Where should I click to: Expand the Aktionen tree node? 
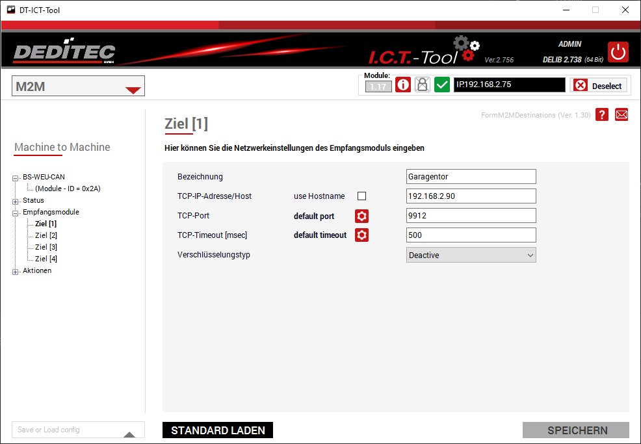pyautogui.click(x=16, y=272)
